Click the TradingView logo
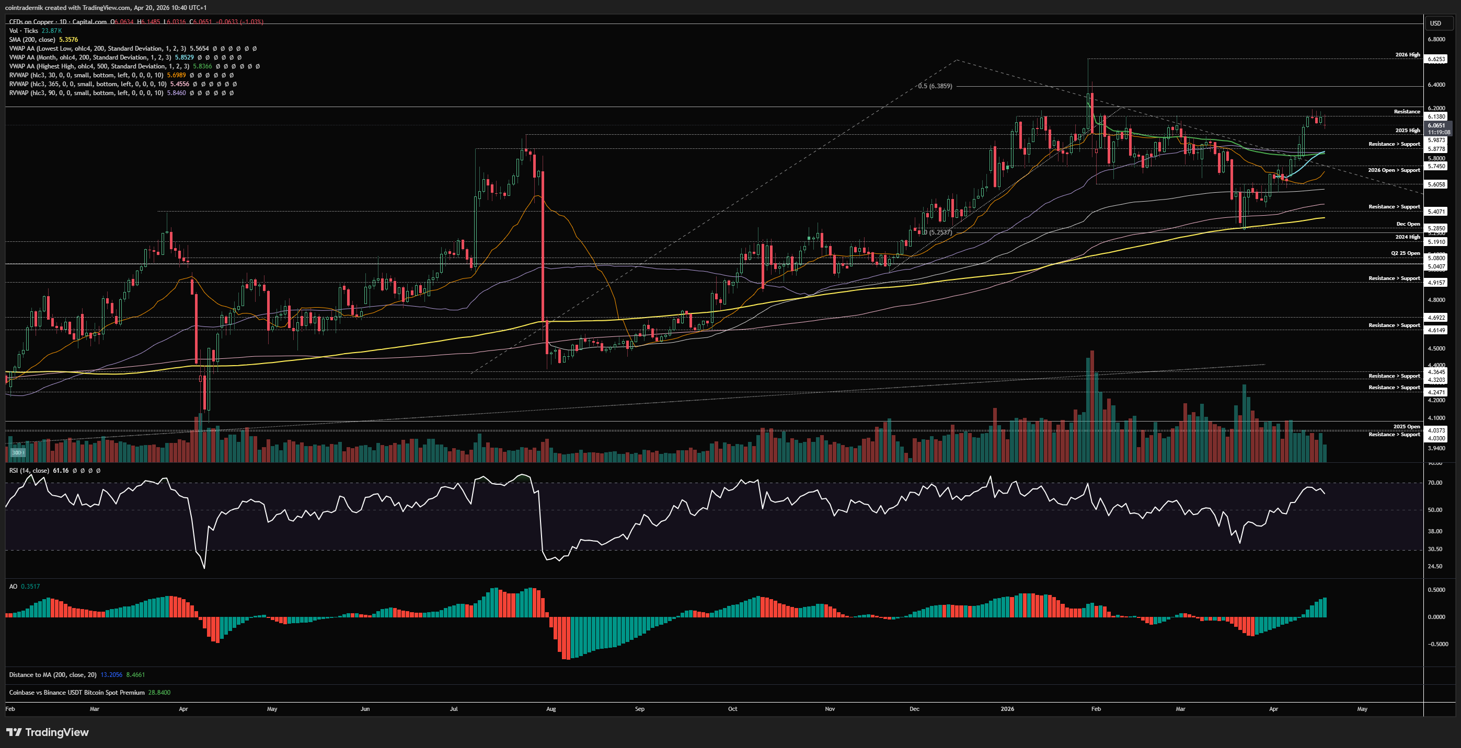The image size is (1461, 748). 48,732
